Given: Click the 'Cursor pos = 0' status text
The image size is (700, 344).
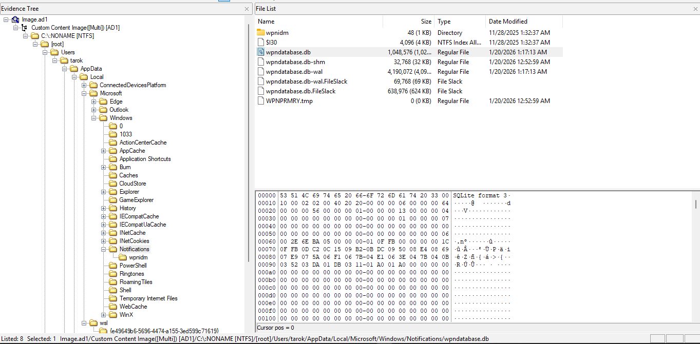Looking at the screenshot, I should 276,328.
